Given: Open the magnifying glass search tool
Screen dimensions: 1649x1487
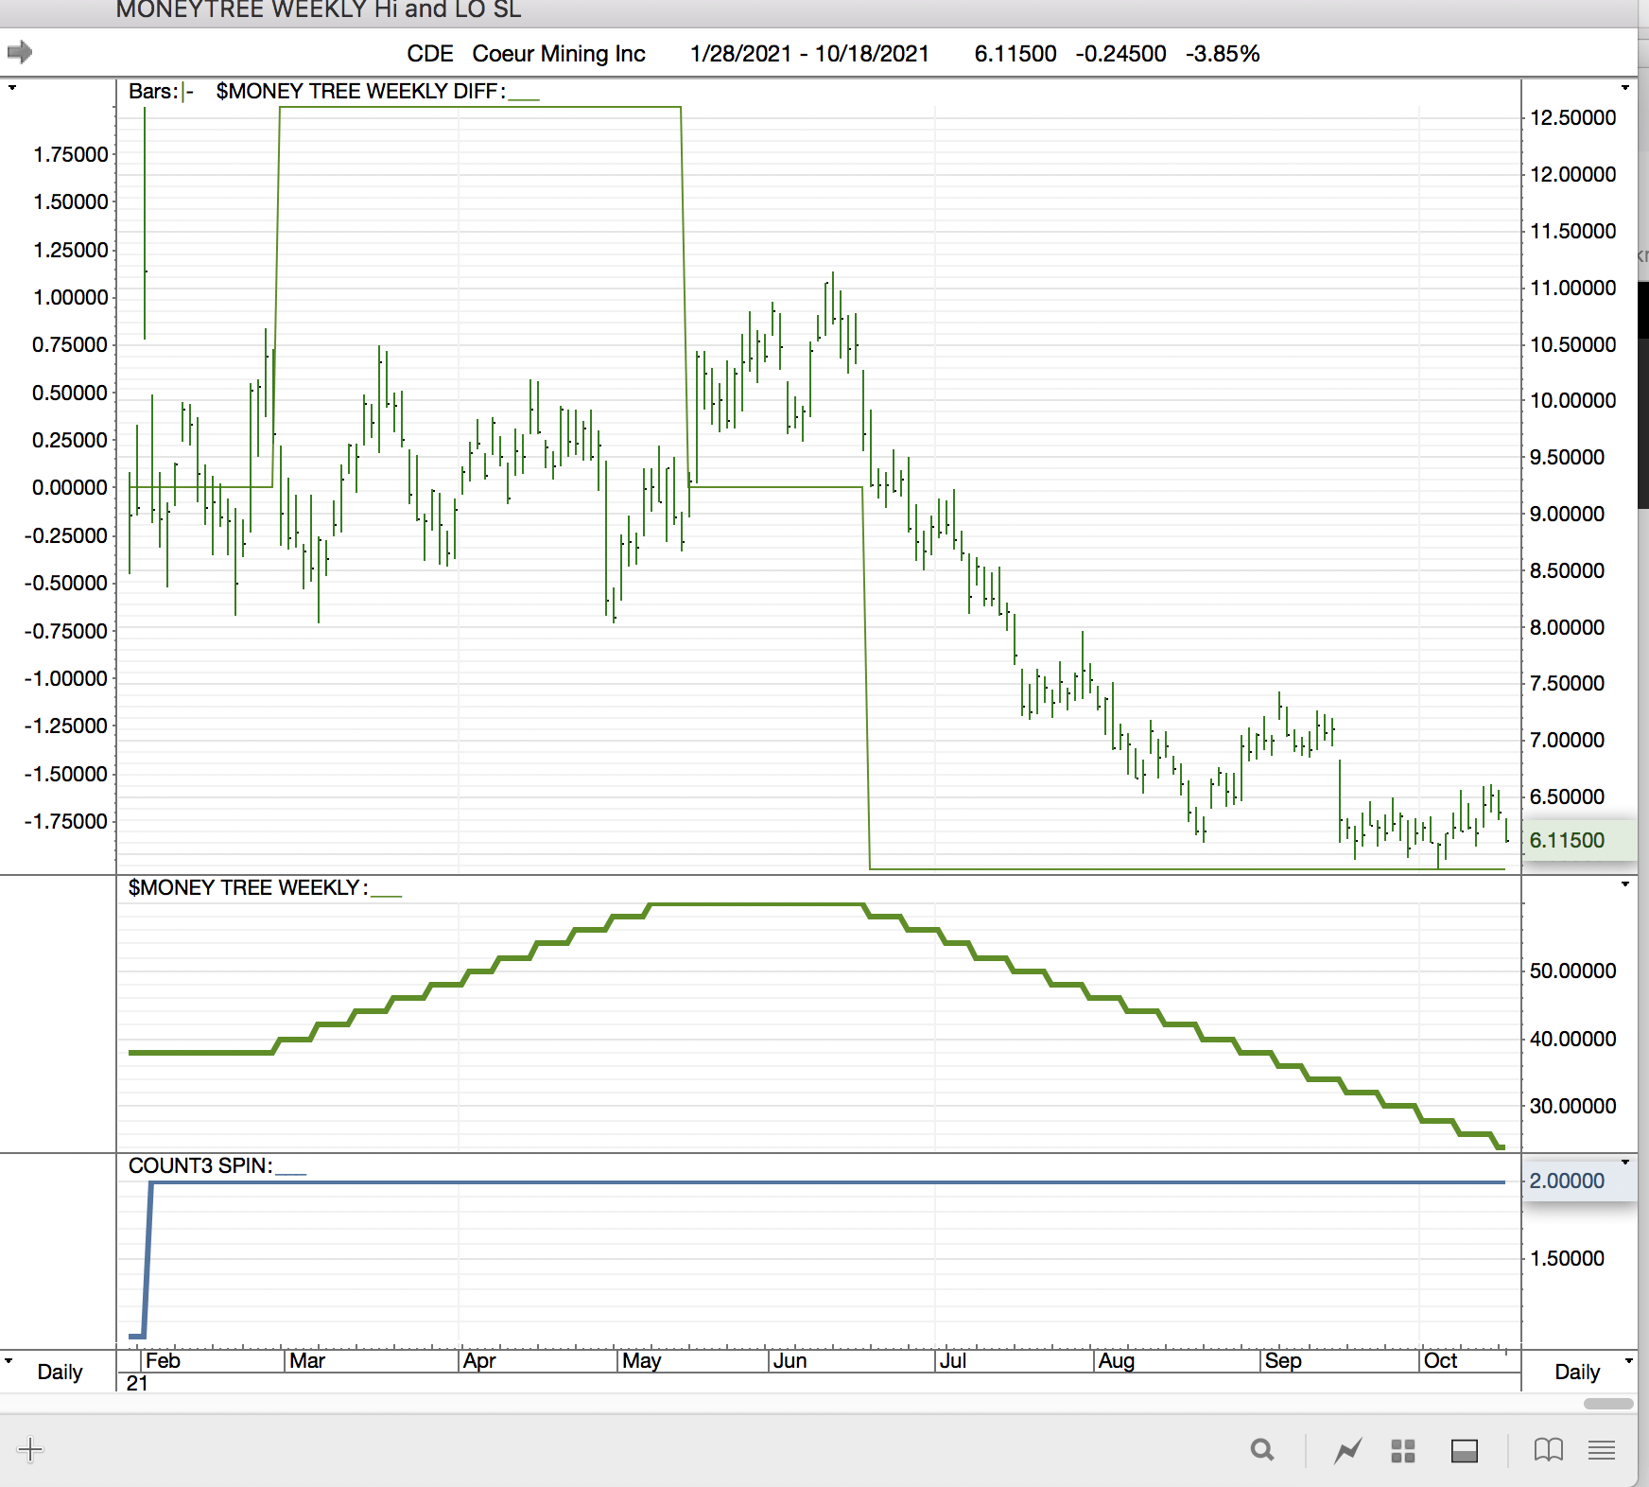Looking at the screenshot, I should pos(1261,1450).
